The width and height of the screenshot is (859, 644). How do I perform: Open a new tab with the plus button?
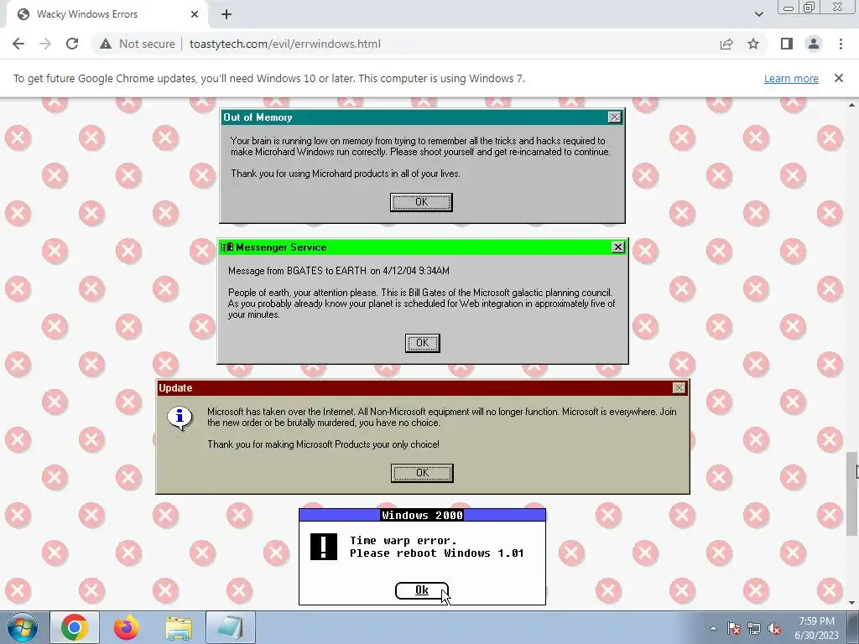click(x=226, y=14)
